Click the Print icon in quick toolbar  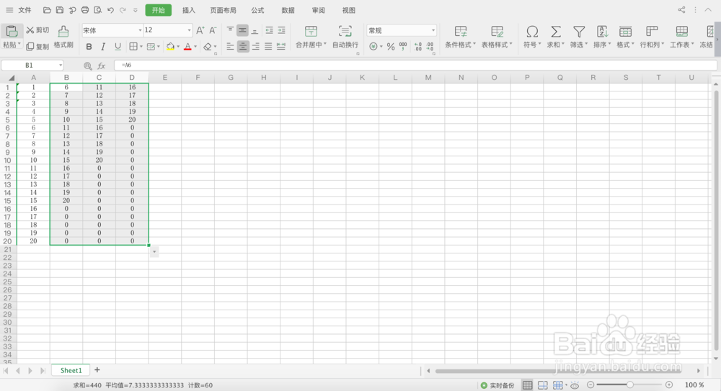(85, 10)
